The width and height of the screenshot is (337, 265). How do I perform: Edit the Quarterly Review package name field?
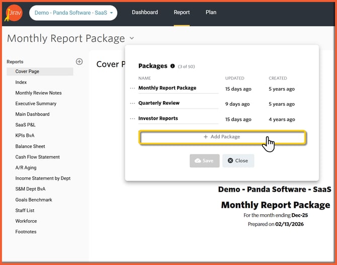[x=178, y=103]
